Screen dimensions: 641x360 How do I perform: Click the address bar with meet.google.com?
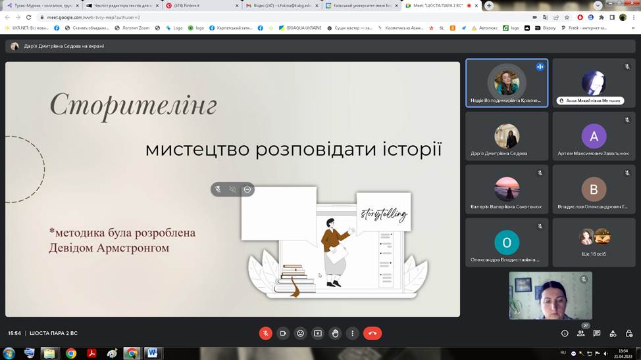point(263,17)
